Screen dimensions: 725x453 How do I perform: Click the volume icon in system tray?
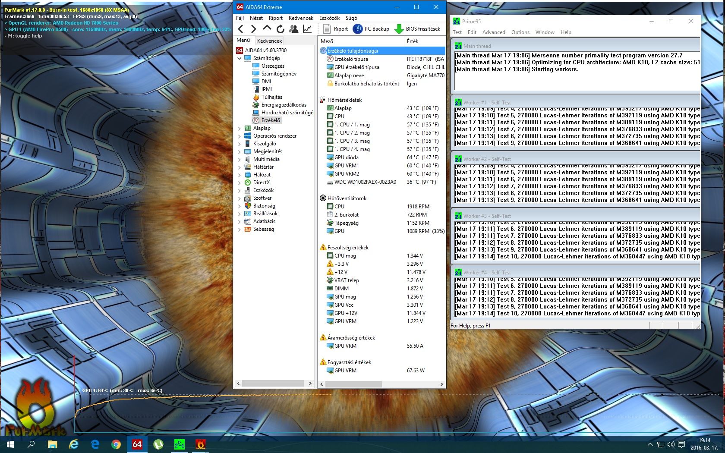tap(671, 444)
